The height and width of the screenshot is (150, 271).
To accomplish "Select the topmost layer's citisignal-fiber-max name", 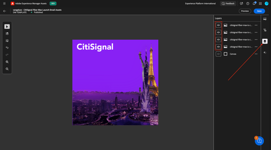I will pyautogui.click(x=241, y=25).
